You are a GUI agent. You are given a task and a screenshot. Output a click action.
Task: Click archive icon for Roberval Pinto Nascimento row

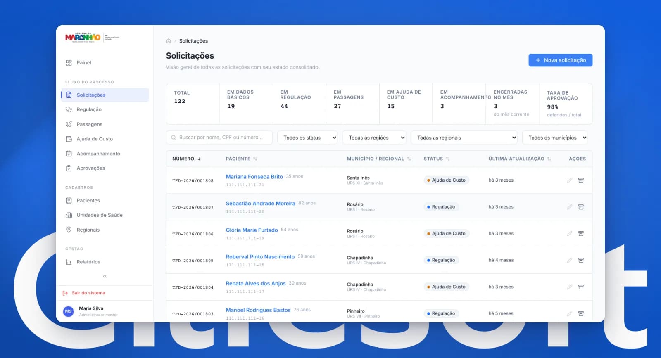[581, 260]
